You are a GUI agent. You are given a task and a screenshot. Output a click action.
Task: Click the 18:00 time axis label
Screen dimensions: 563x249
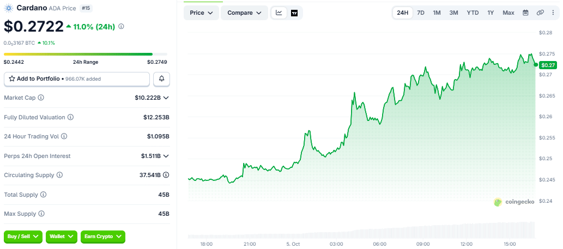(206, 244)
